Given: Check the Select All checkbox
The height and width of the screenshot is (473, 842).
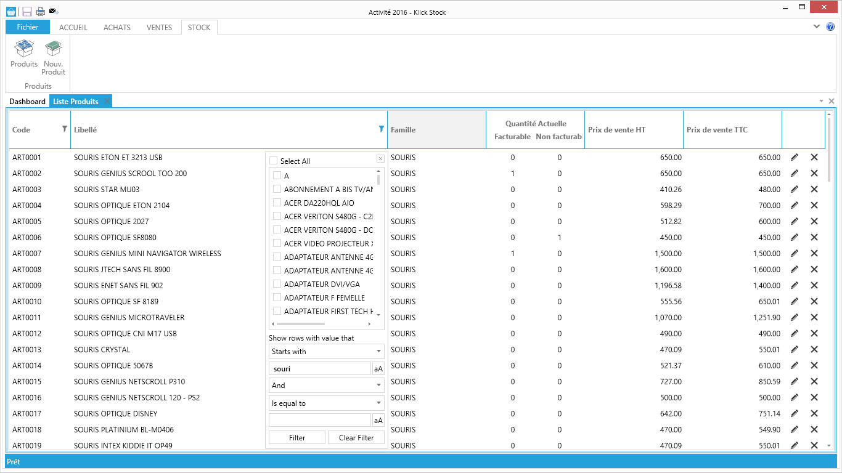Looking at the screenshot, I should click(x=273, y=161).
